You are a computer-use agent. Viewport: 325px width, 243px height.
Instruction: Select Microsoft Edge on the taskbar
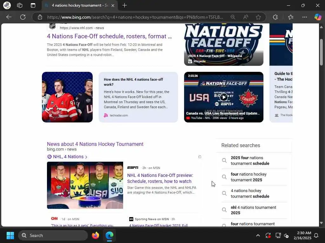click(109, 235)
